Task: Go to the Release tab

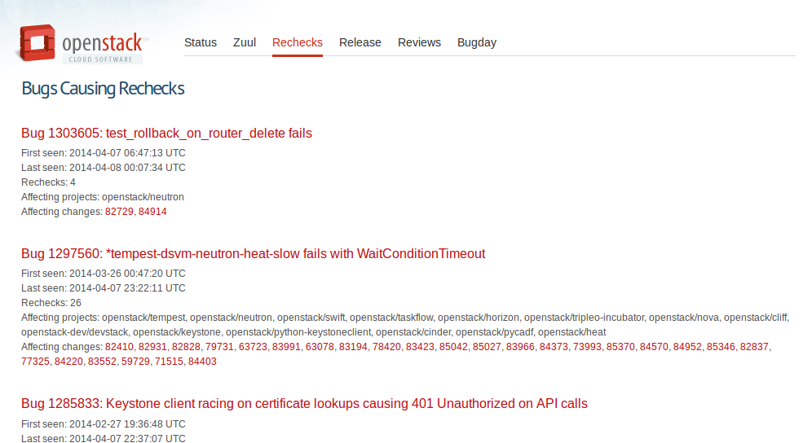Action: [x=360, y=42]
